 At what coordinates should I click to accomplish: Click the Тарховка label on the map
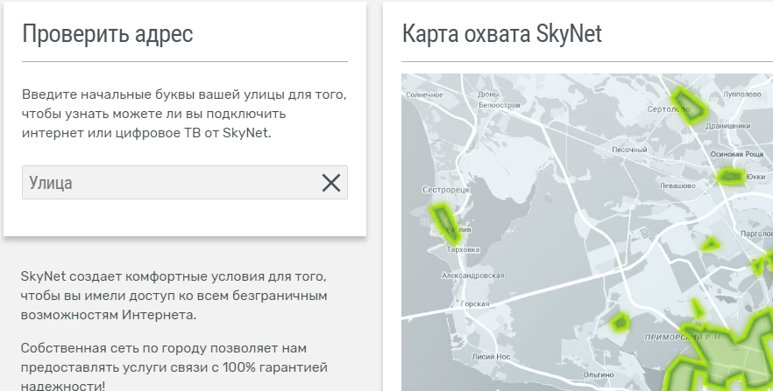[462, 249]
